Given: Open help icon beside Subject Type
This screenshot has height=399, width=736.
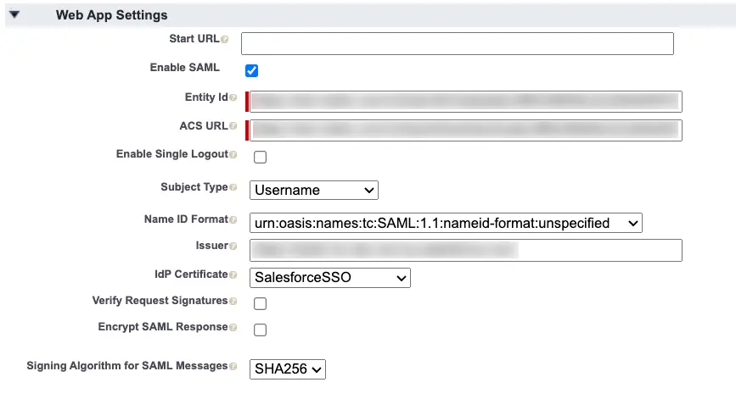Looking at the screenshot, I should [233, 187].
